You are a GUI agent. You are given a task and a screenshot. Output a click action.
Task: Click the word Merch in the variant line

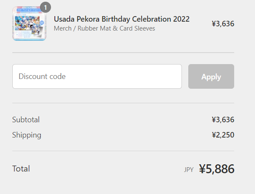(63, 28)
